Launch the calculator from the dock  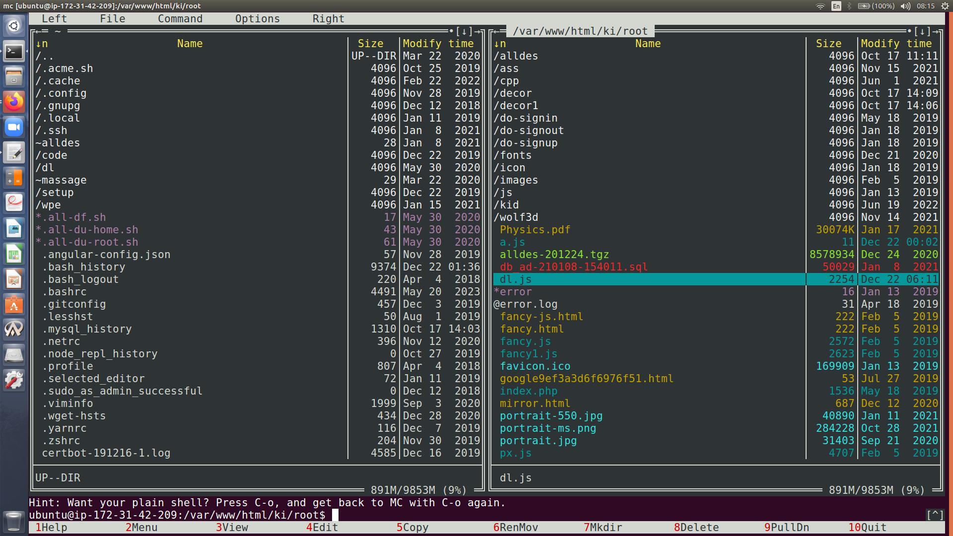click(14, 178)
